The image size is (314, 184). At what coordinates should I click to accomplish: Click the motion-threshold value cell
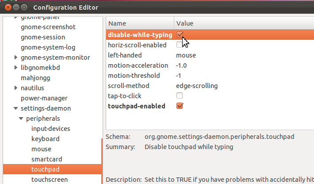click(179, 76)
